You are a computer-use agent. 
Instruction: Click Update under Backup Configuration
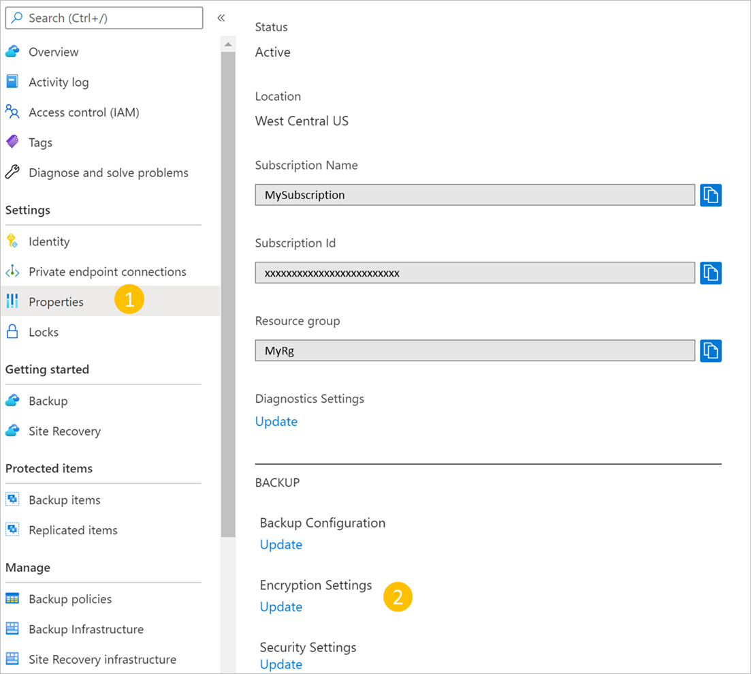281,545
